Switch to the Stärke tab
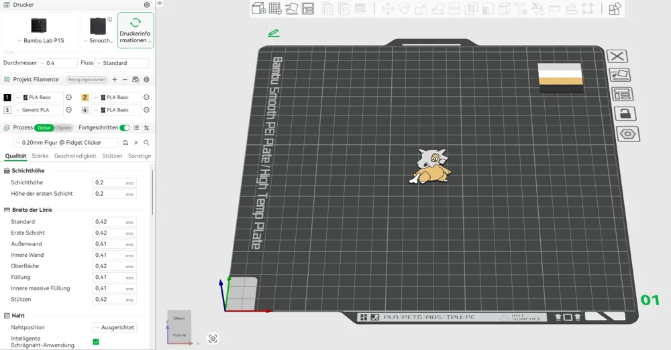671x350 pixels. [40, 156]
